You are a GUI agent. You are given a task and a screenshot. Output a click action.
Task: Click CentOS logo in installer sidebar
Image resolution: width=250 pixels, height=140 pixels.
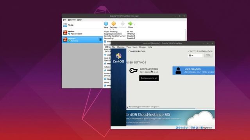click(x=118, y=58)
